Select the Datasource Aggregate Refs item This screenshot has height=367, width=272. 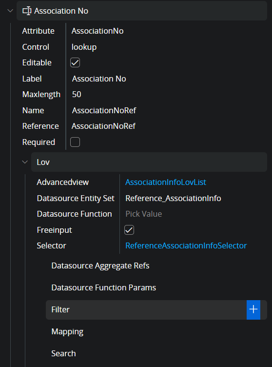100,265
